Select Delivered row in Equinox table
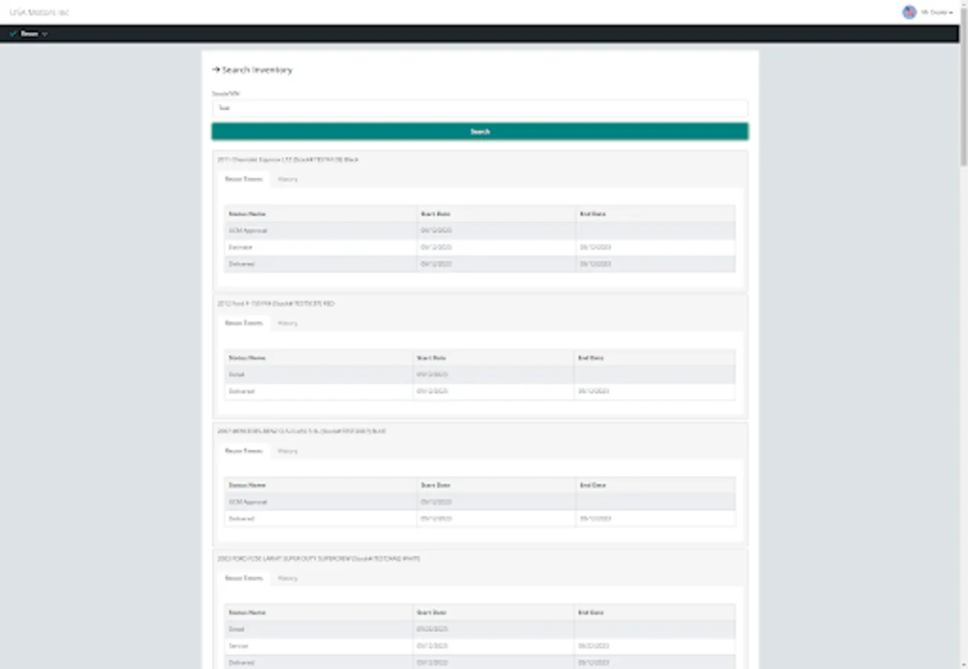The height and width of the screenshot is (669, 968). pos(480,264)
